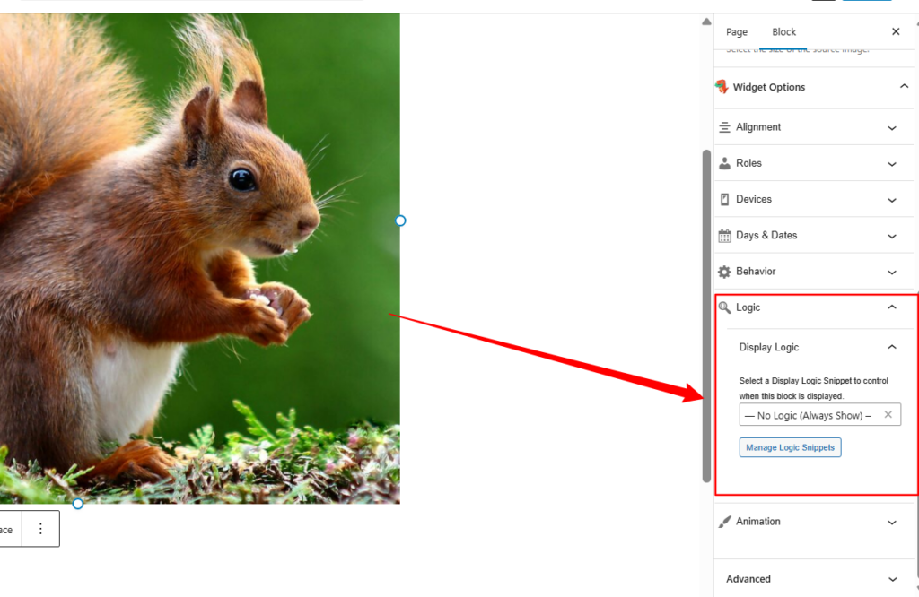Click the Manage Logic Snippets button
919x597 pixels.
pyautogui.click(x=790, y=447)
